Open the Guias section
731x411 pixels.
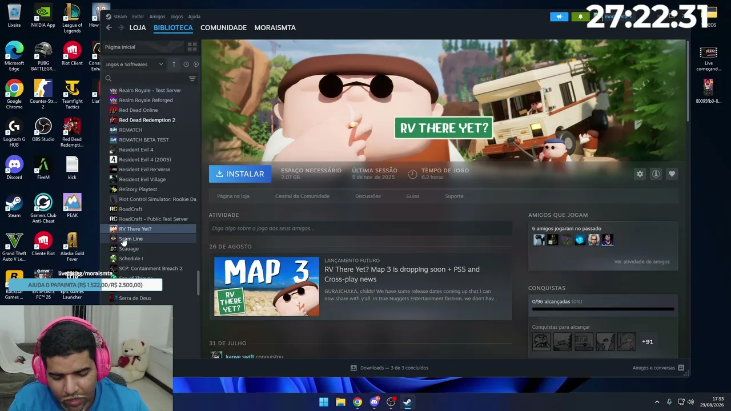(x=412, y=196)
